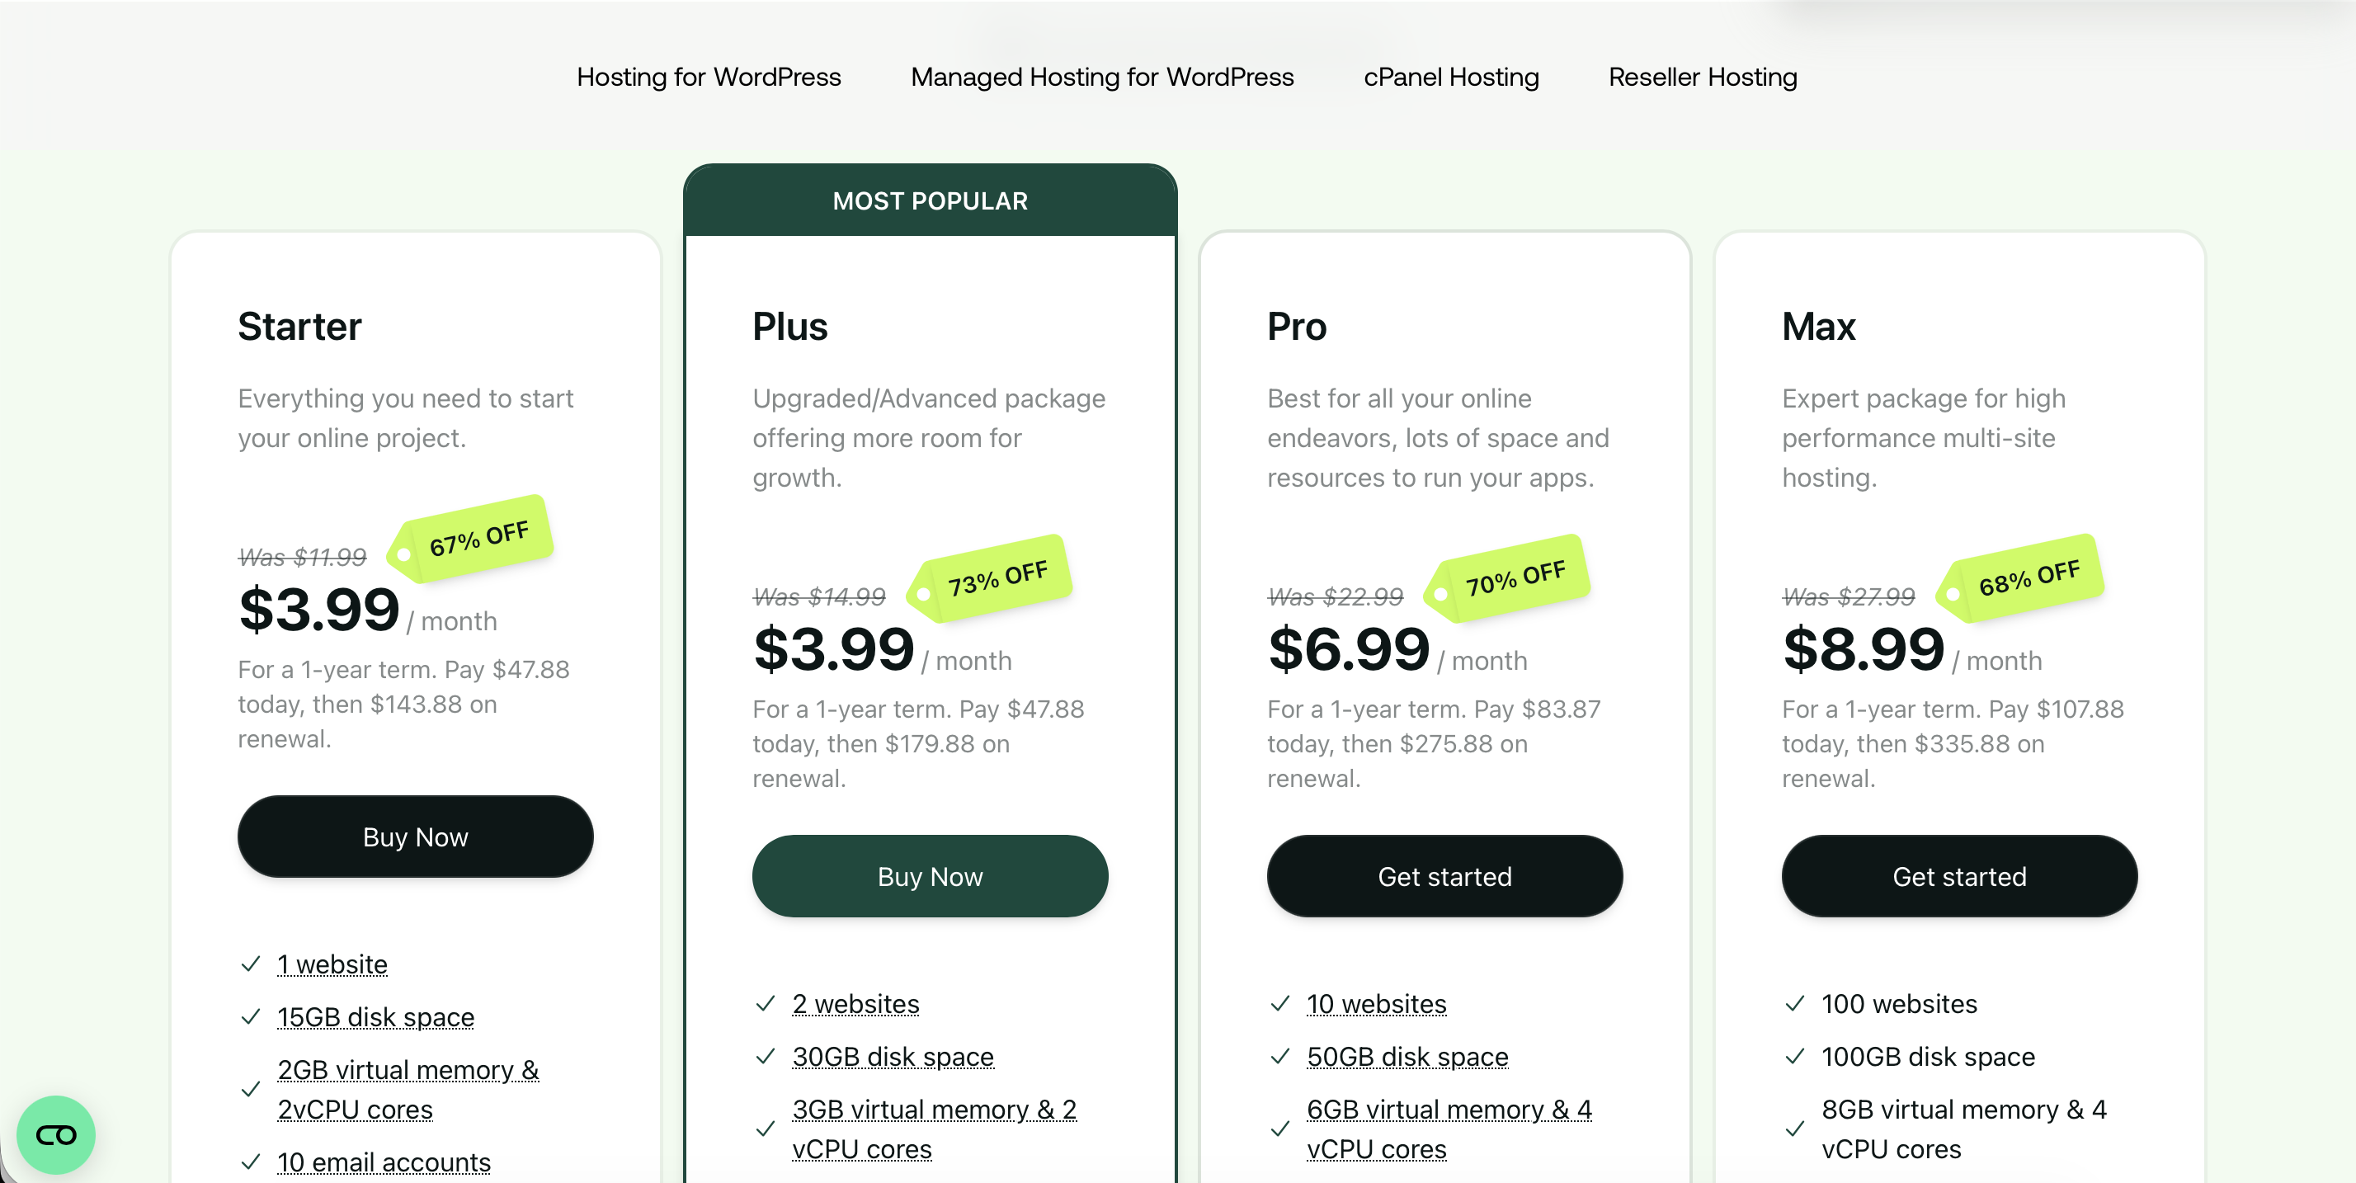Screen dimensions: 2356x1183
Task: Click Get started on Max plan
Action: pyautogui.click(x=1959, y=876)
